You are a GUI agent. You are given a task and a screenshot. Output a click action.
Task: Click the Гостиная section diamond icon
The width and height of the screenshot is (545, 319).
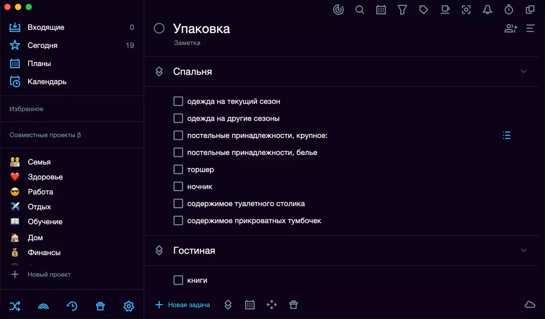click(x=159, y=250)
